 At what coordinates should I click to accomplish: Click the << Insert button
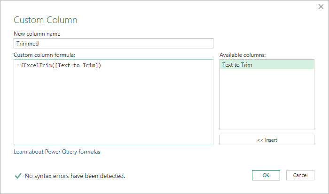click(267, 140)
